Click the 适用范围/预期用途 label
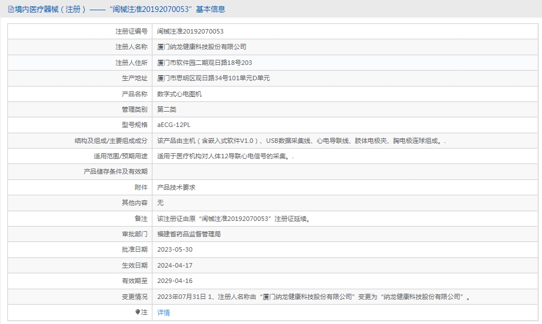The width and height of the screenshot is (542, 324). (121, 157)
